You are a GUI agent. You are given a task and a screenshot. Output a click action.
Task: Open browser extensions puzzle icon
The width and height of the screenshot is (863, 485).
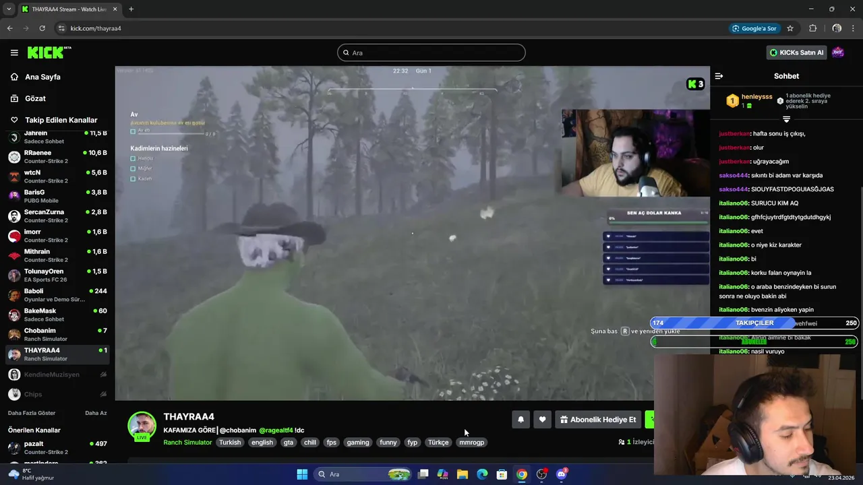(x=812, y=28)
